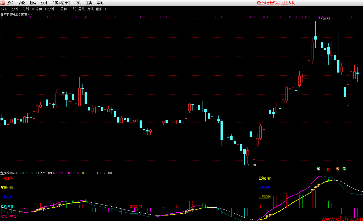The width and height of the screenshot is (363, 221).
Task: Switch to the 5分钟 period
Action: click(25, 9)
